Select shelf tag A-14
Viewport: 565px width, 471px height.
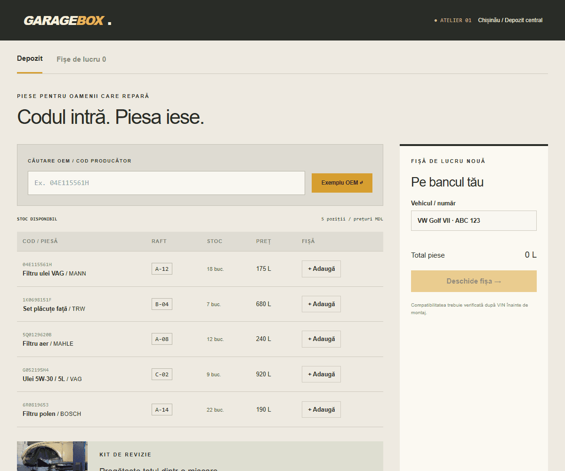162,410
